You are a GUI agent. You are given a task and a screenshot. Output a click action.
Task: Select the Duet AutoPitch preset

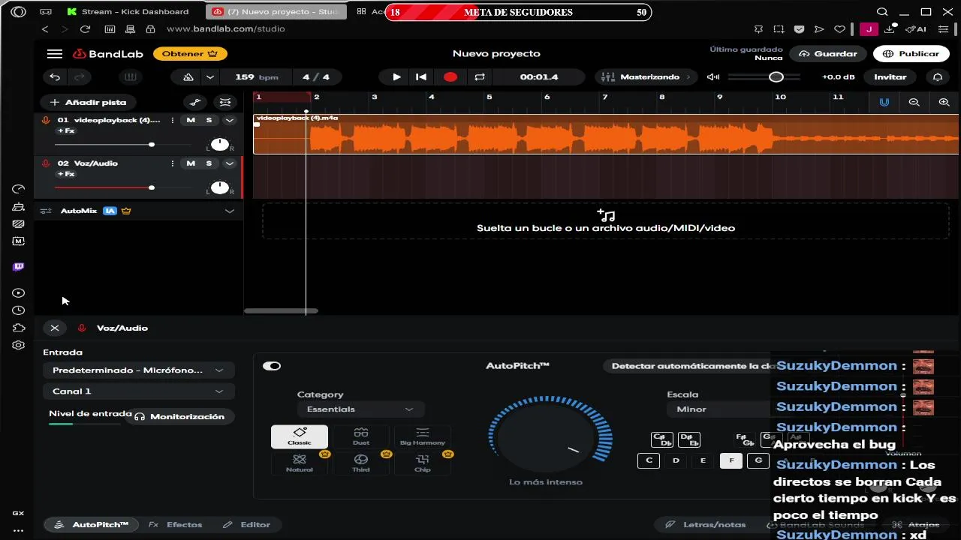361,436
